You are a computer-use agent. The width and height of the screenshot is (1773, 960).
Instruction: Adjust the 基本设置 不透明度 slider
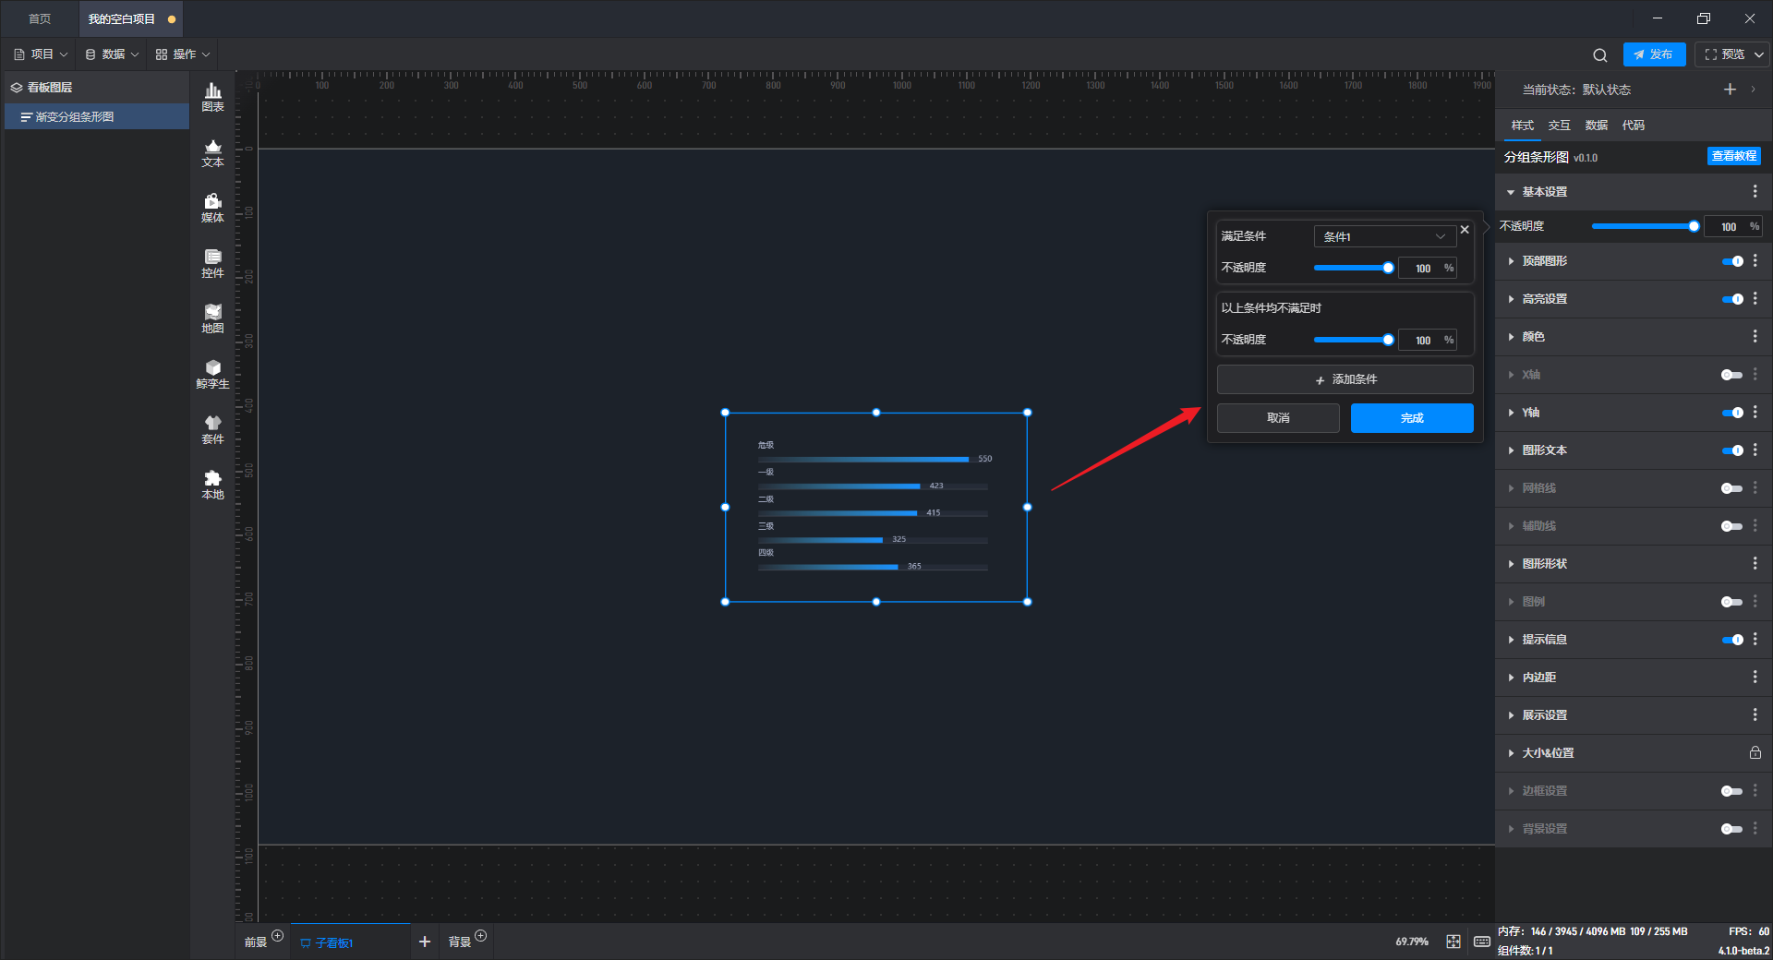(1645, 226)
